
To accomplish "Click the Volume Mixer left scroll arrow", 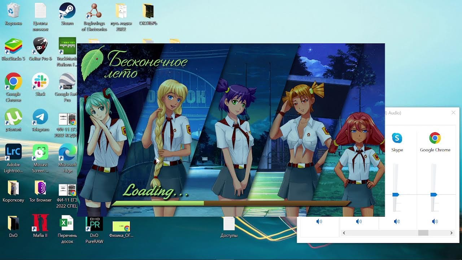I will click(x=344, y=233).
